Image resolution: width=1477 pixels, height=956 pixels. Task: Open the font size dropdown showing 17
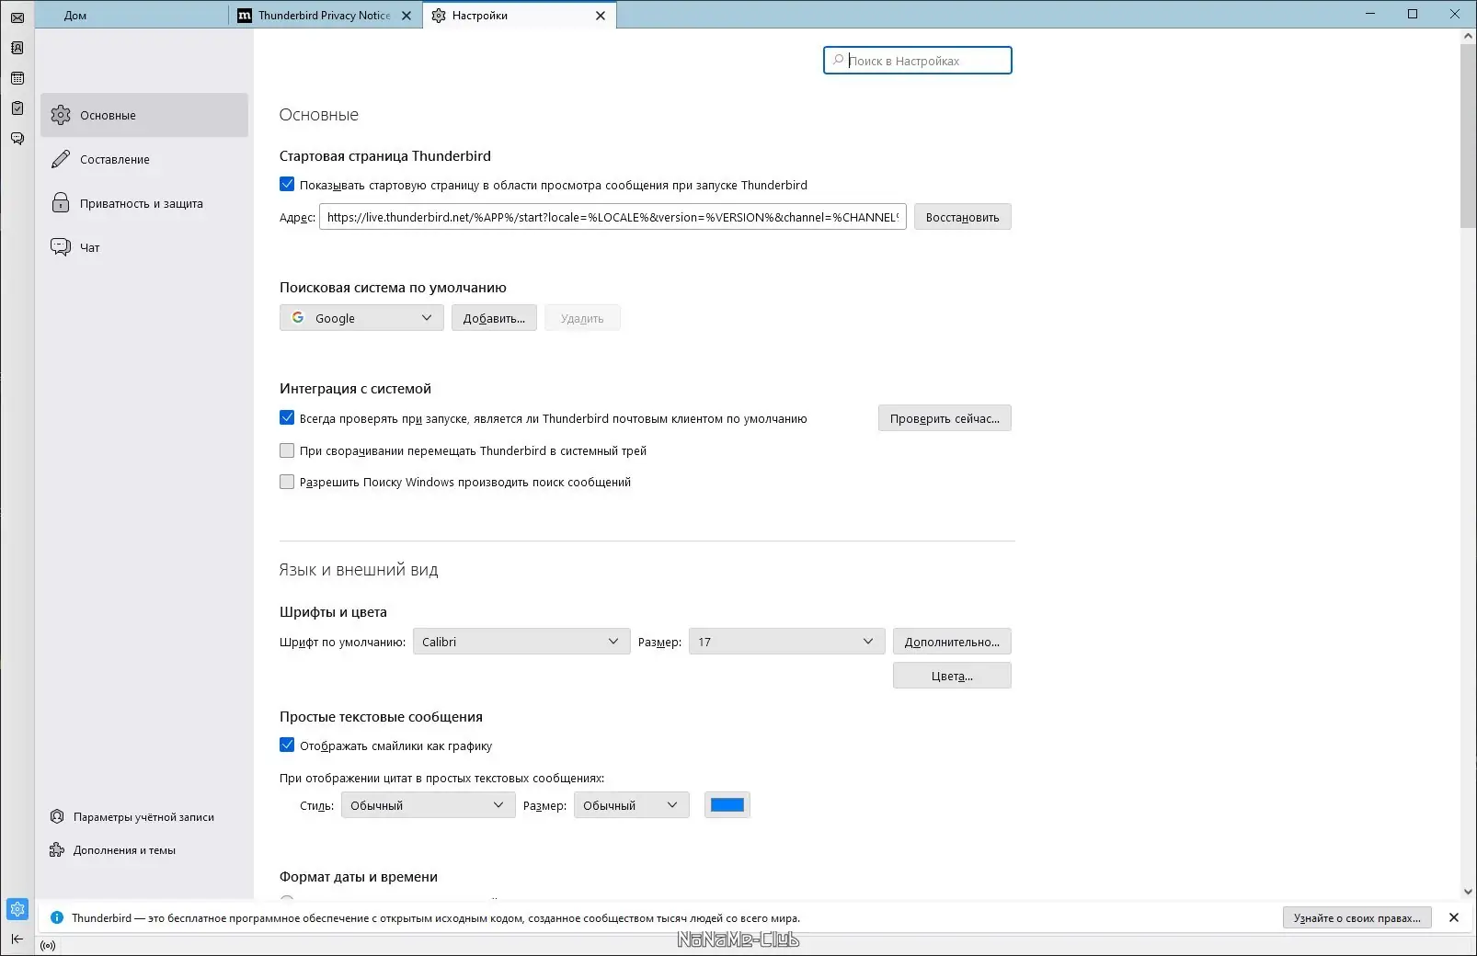(x=787, y=642)
